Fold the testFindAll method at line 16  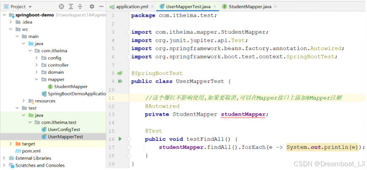pos(129,139)
